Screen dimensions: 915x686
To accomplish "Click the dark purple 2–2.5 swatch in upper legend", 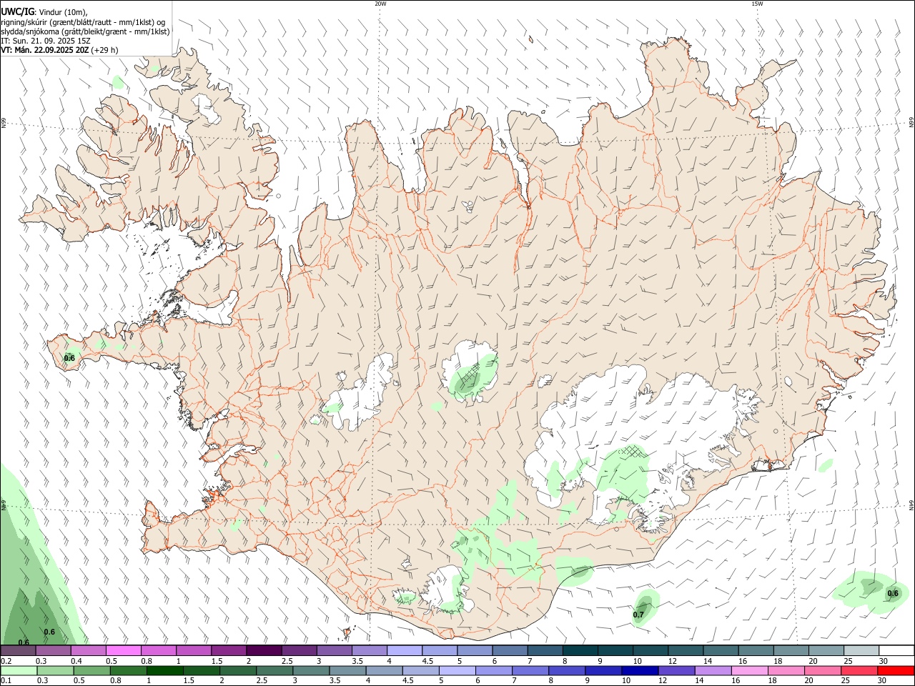I will tap(264, 650).
